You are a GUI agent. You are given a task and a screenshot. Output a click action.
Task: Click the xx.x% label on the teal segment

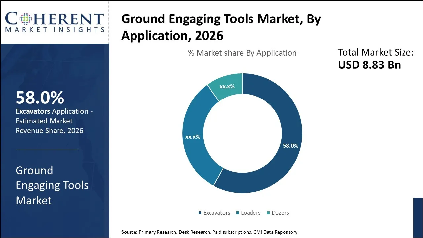[x=226, y=86]
